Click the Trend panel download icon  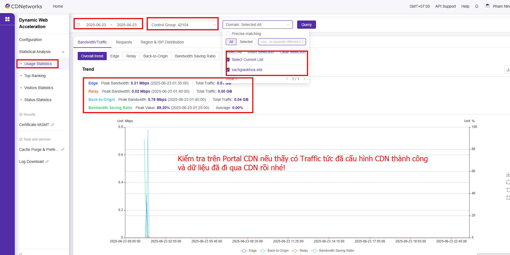pos(508,70)
